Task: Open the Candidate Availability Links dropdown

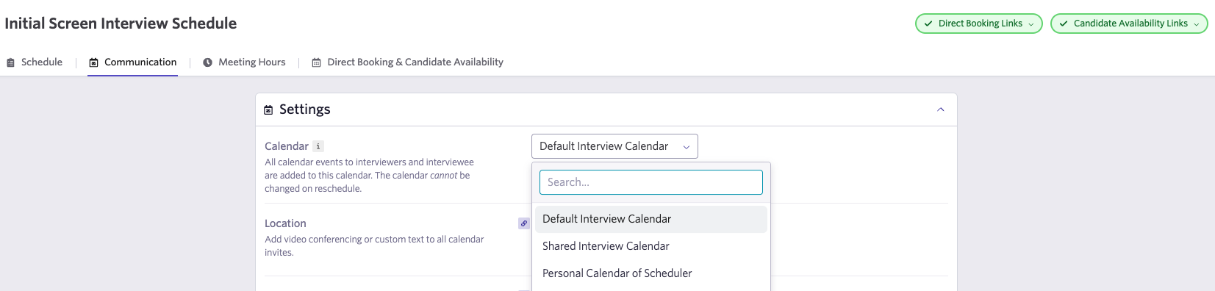Action: click(x=1129, y=24)
